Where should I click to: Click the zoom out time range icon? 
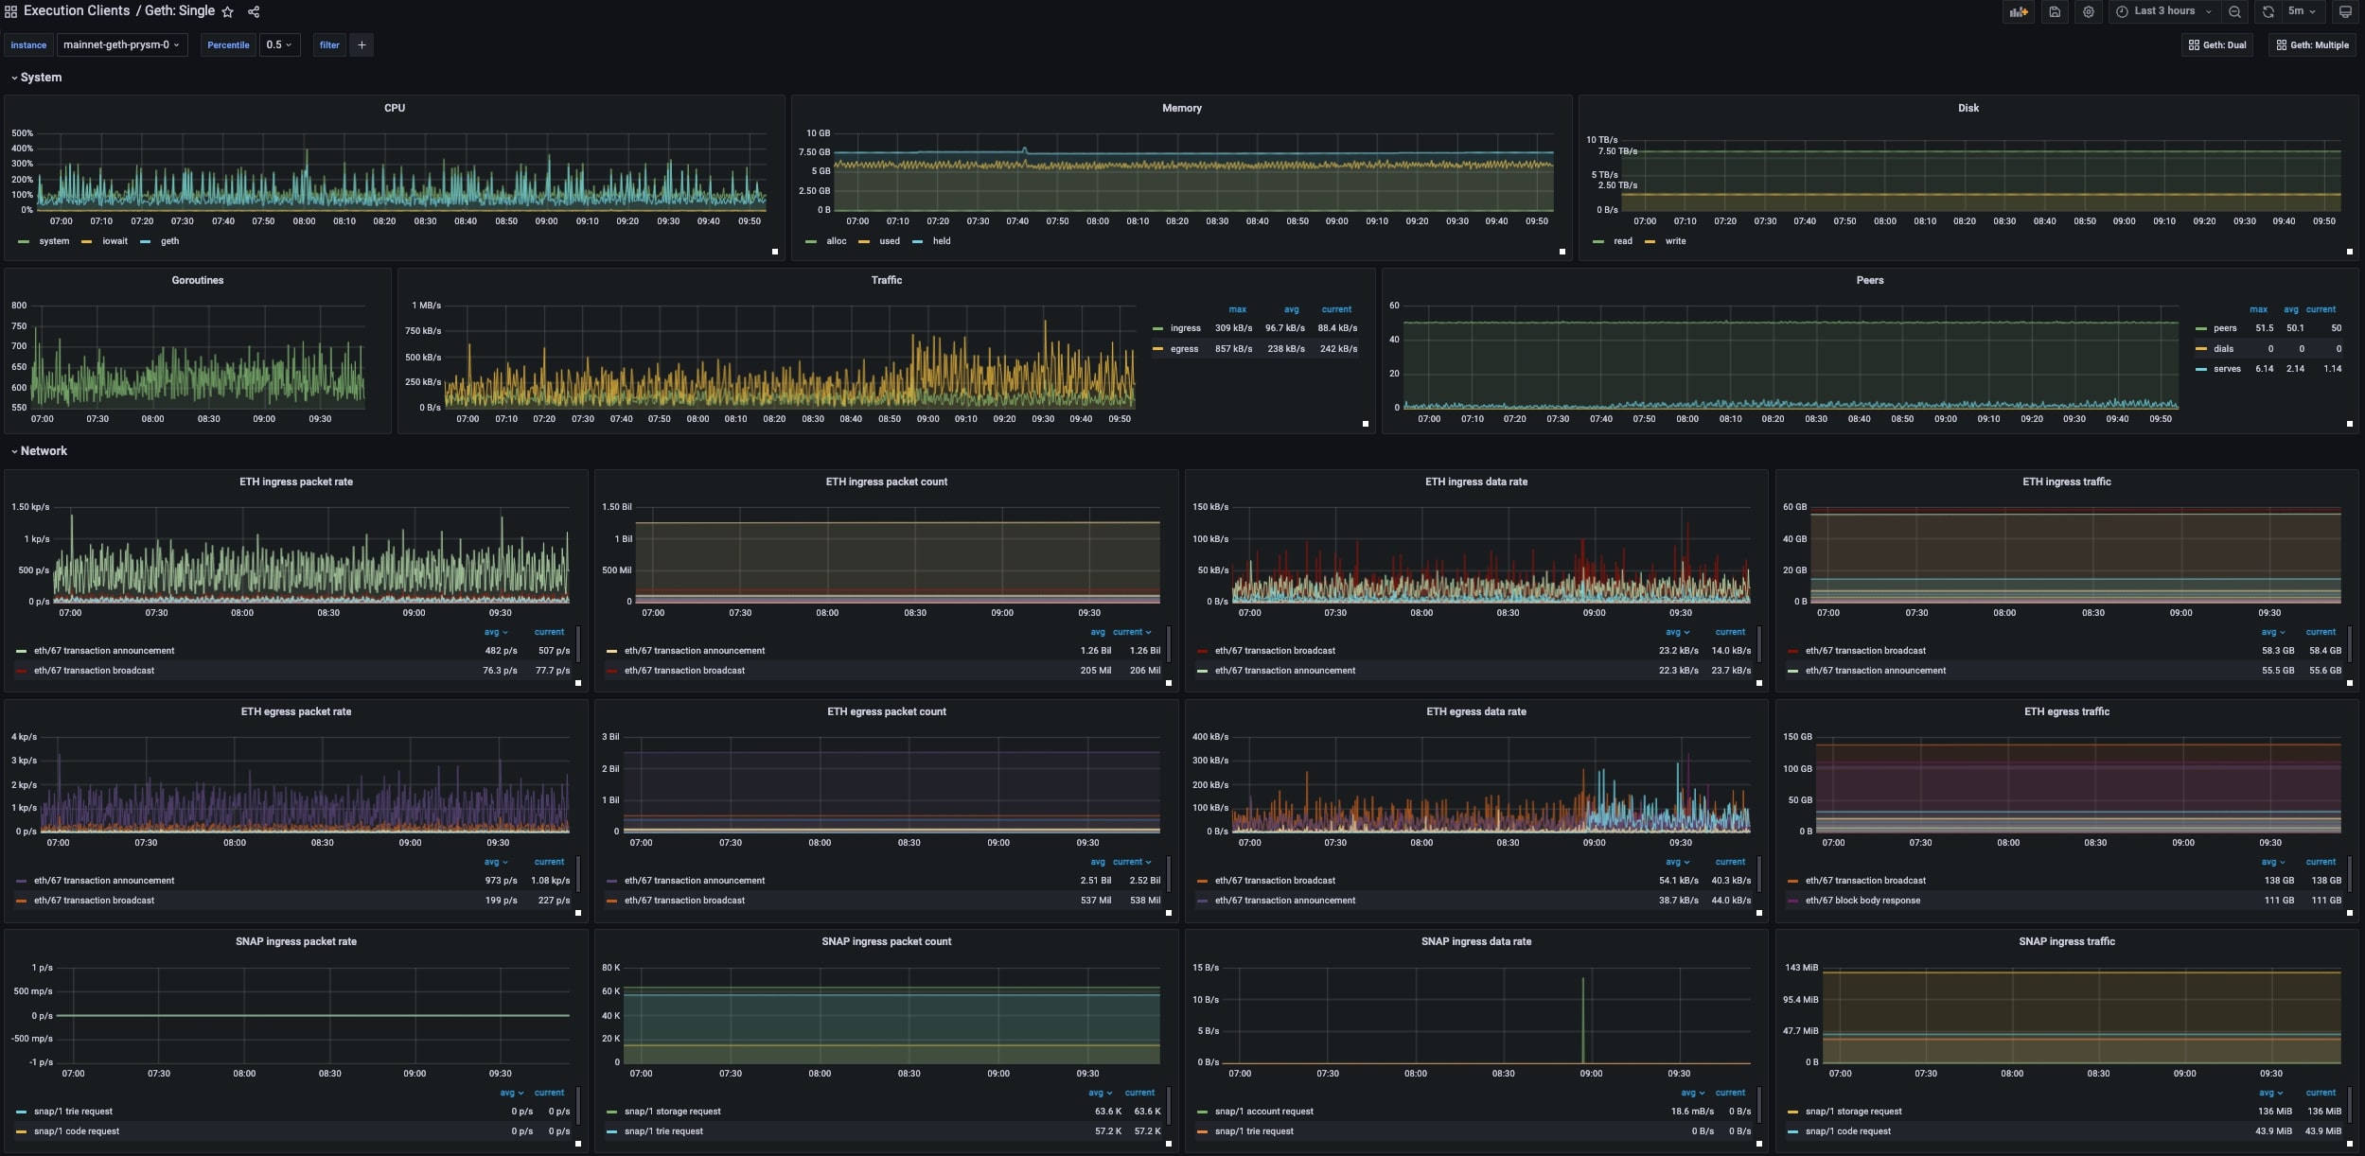[x=2234, y=12]
